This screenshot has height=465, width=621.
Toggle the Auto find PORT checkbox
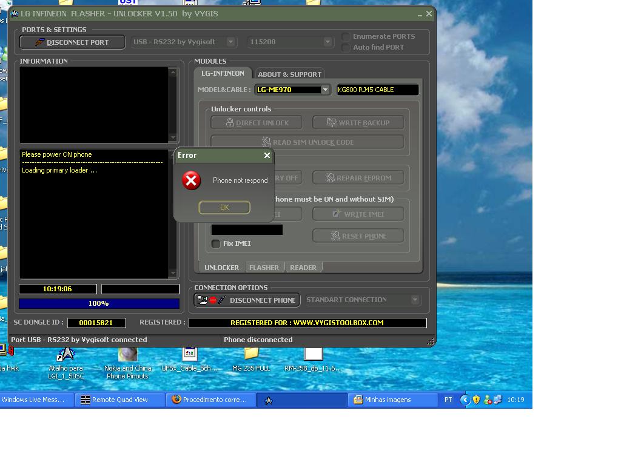pyautogui.click(x=346, y=47)
